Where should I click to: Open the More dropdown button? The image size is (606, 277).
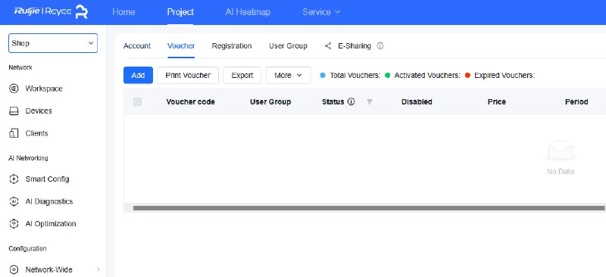pyautogui.click(x=289, y=76)
